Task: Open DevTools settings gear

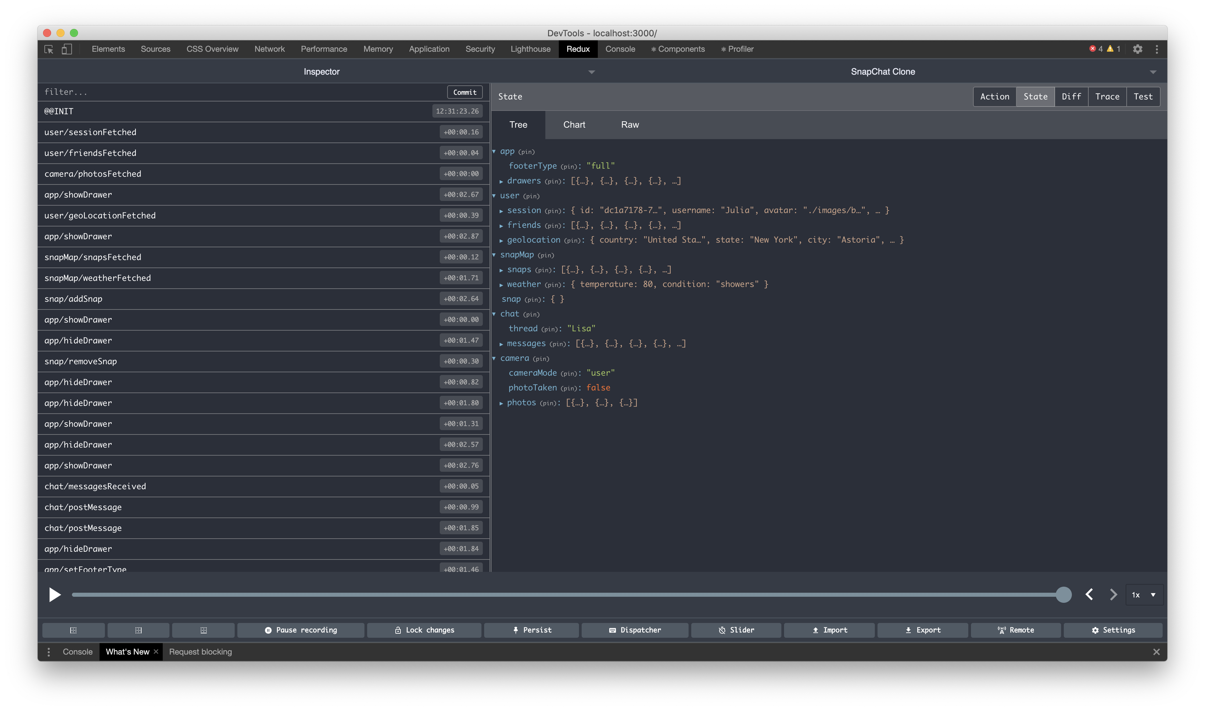Action: (x=1137, y=49)
